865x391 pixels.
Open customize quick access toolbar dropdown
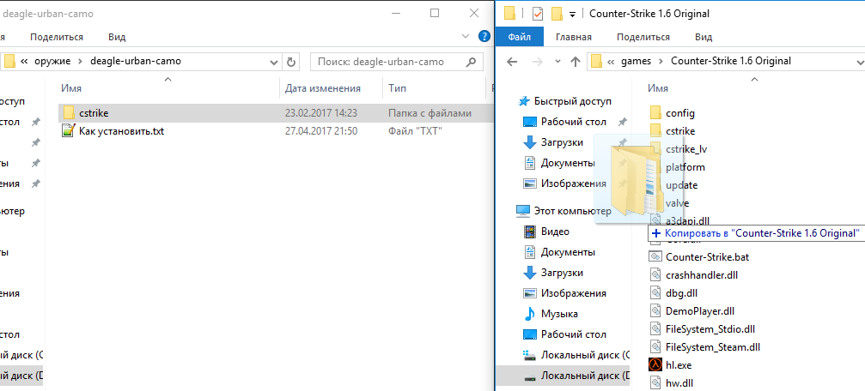click(573, 14)
